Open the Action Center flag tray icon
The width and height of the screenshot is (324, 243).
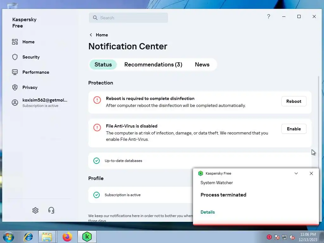(x=277, y=237)
